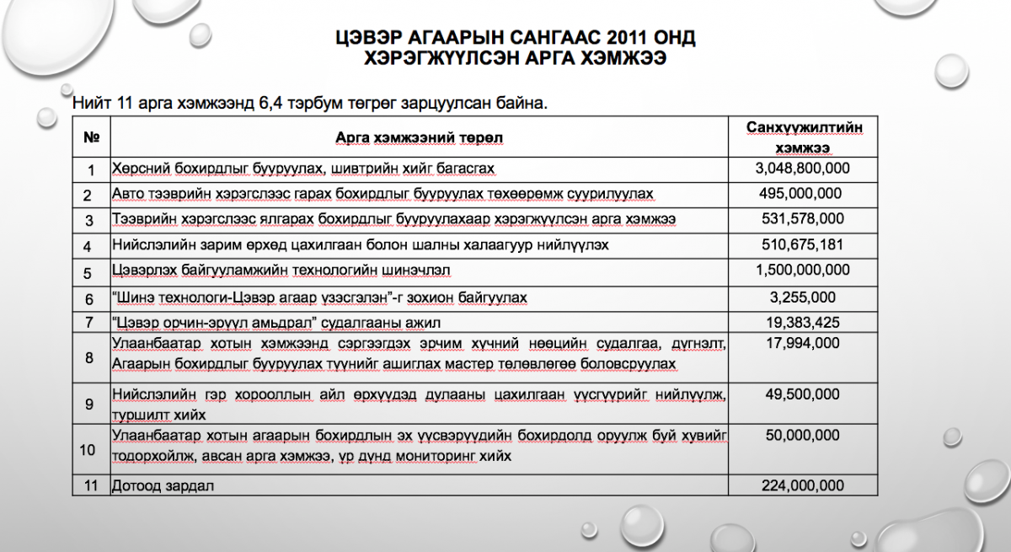Select the amount 3,048,800,000 in row 1
The width and height of the screenshot is (1011, 552).
coord(804,169)
